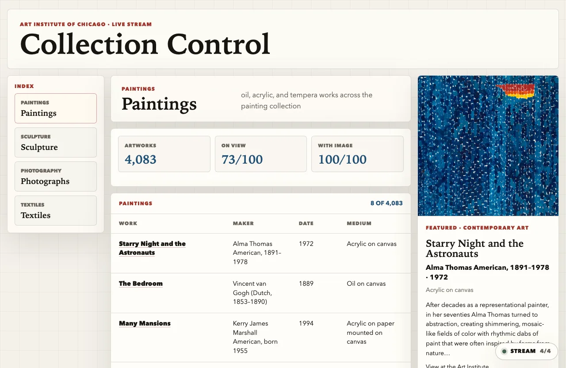Click the On View 73/100 stat card

(261, 154)
